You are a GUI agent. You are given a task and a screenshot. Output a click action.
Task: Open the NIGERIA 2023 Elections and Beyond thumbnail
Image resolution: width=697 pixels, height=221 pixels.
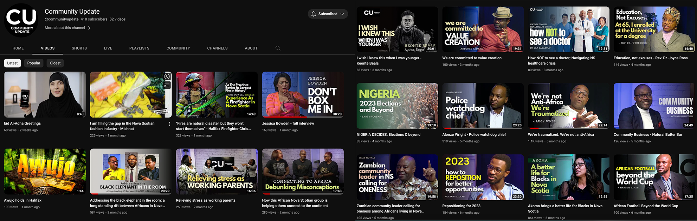click(397, 106)
